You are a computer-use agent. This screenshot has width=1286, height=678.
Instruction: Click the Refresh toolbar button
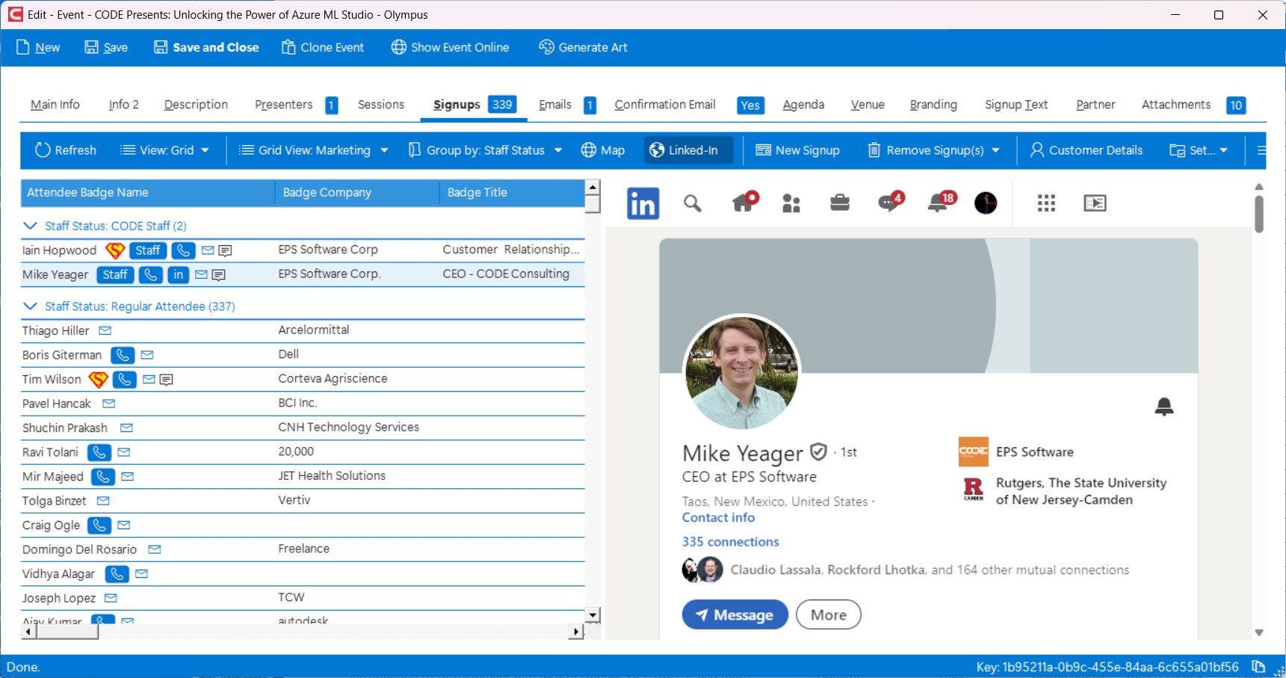[x=66, y=150]
